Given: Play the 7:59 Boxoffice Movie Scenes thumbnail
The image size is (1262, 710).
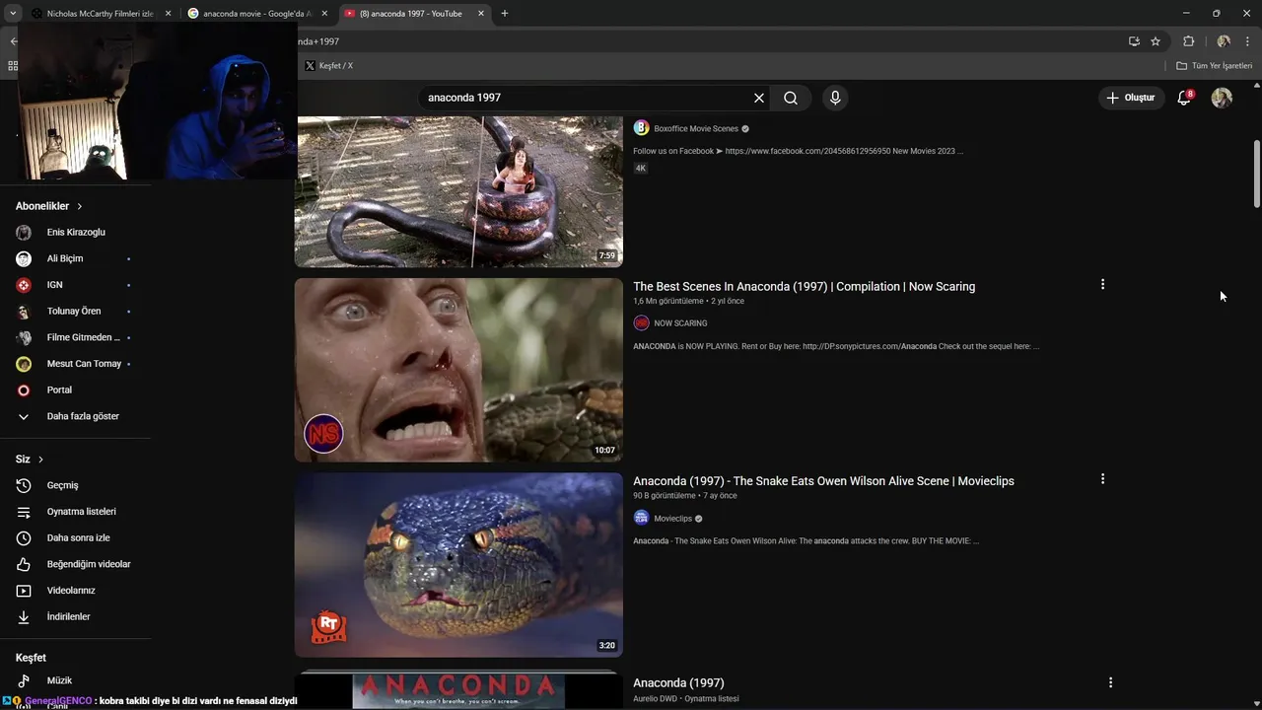Looking at the screenshot, I should point(458,191).
